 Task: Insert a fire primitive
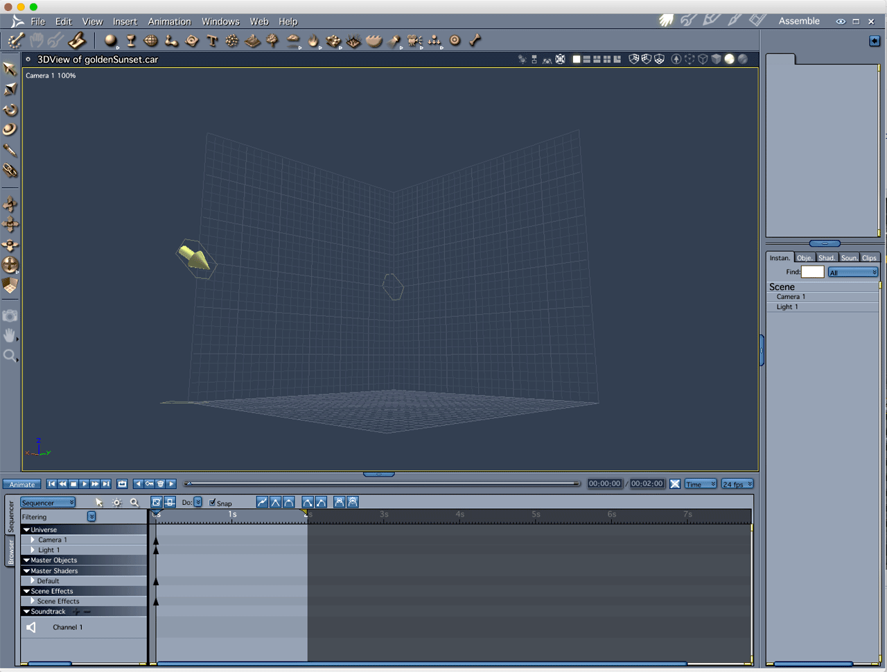tap(313, 41)
